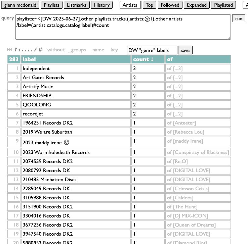Click the of column header
Viewport: 248px width, 244px height.
(198, 59)
